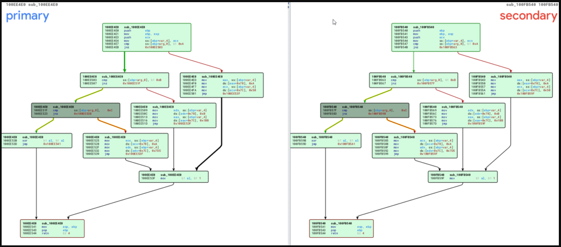Viewport: 561px width, 247px height.
Task: Select the secondary entry node starting at 100FB540 push ebp
Action: 436,37
